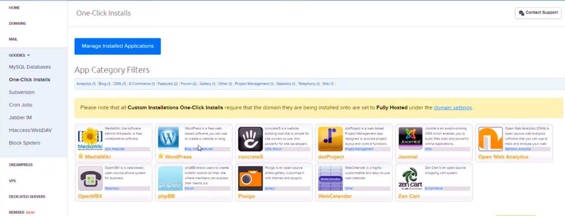Viewport: 565px width, 216px height.
Task: Click the Zen Cart logo icon
Action: pyautogui.click(x=410, y=179)
